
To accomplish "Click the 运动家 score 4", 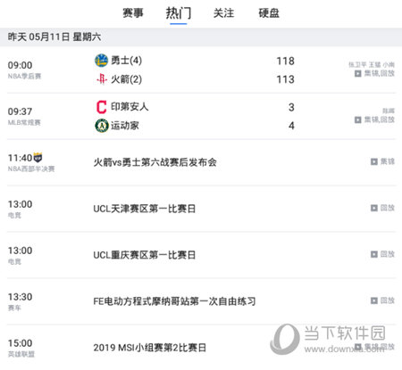I will tap(291, 126).
